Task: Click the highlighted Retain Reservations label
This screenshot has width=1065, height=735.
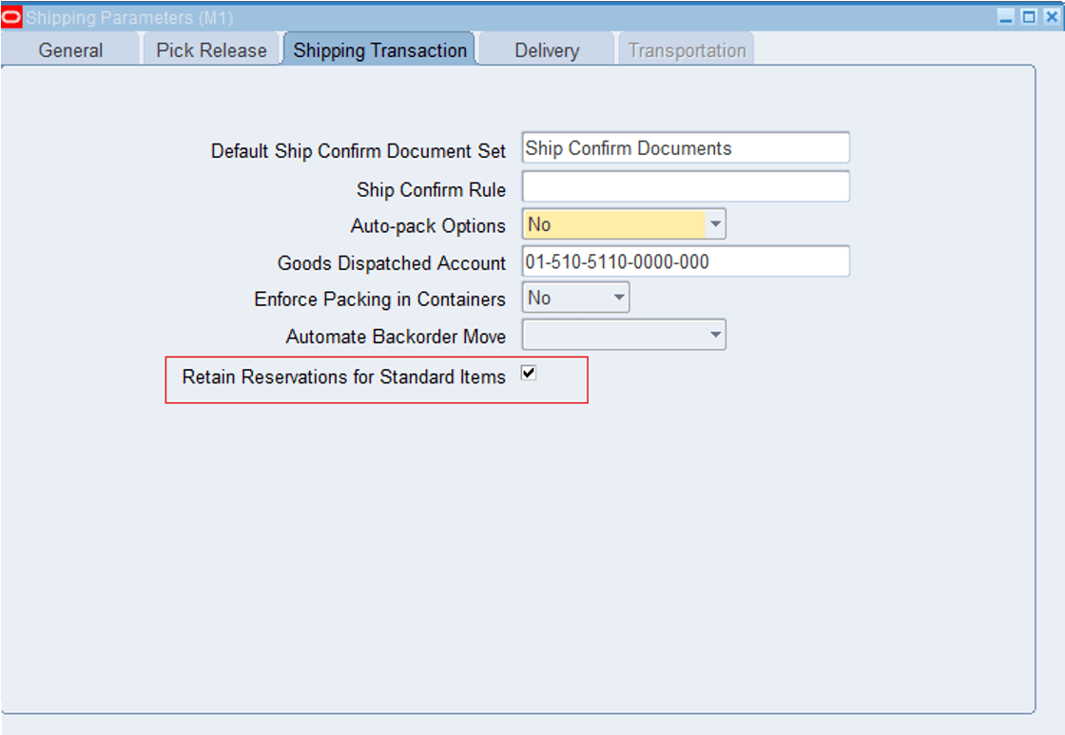Action: (x=344, y=377)
